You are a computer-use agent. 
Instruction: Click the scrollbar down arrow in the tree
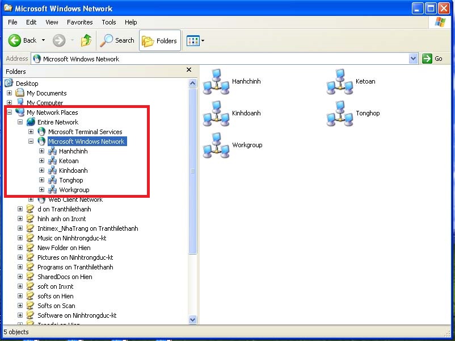(x=192, y=319)
